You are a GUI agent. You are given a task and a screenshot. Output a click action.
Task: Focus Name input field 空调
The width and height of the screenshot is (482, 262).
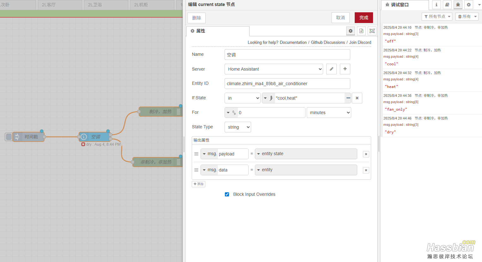[287, 55]
